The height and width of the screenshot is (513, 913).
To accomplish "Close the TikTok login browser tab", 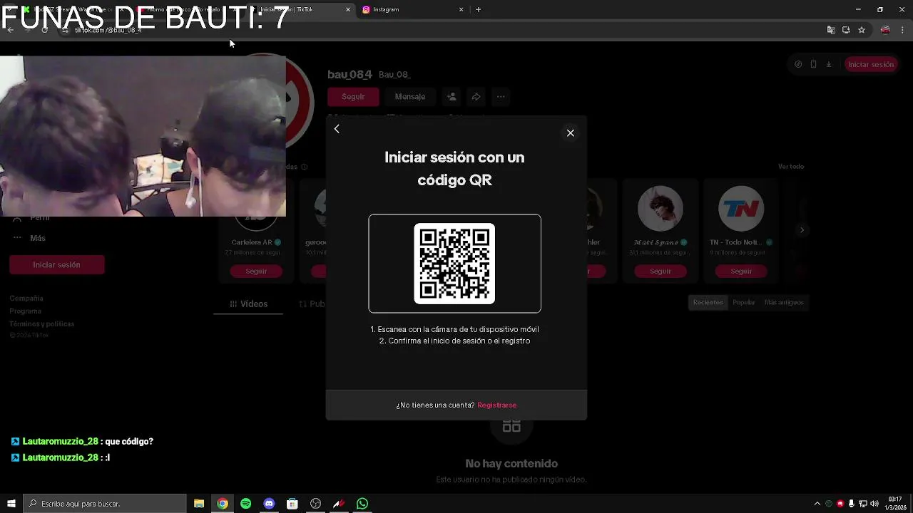I will (x=348, y=9).
